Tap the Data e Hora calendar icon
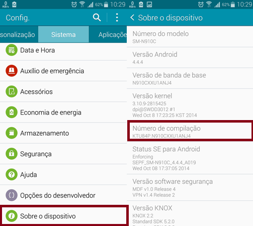 [x=12, y=50]
